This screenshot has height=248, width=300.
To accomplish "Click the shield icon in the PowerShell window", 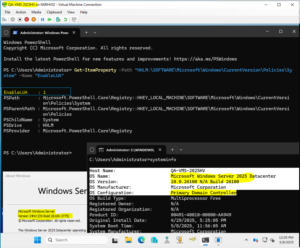I will (x=6, y=33).
